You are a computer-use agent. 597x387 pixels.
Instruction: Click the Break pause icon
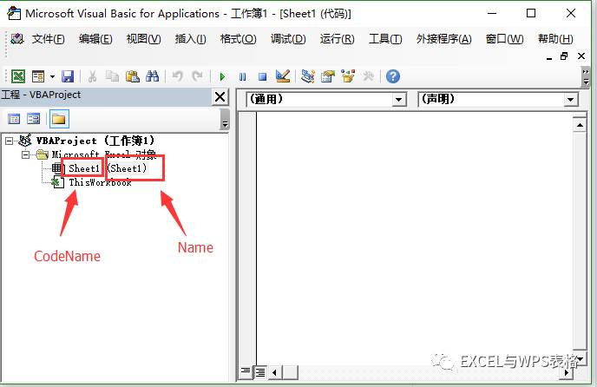click(x=243, y=77)
